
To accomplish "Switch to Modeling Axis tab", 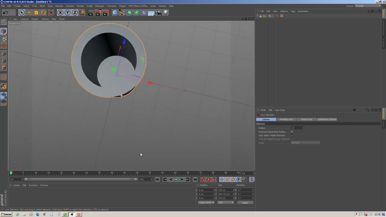I will coord(286,119).
